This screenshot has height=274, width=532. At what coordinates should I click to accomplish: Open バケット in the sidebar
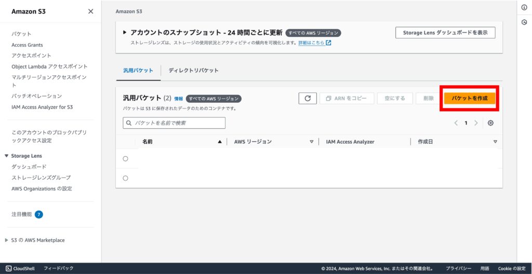(x=21, y=34)
